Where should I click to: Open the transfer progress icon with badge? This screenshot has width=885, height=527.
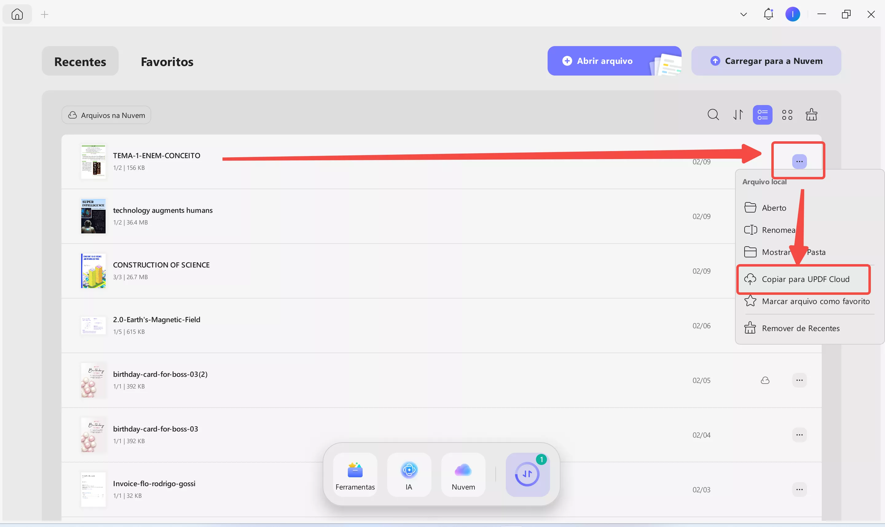point(528,474)
